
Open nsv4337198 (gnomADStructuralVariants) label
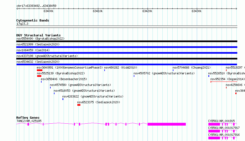click(x=47, y=56)
